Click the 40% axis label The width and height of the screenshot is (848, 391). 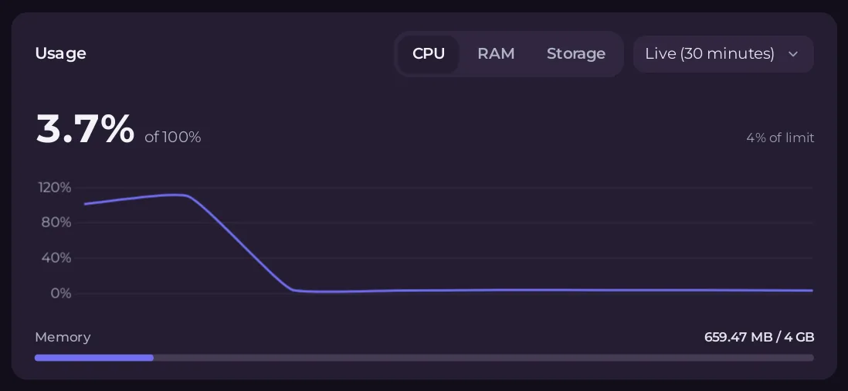pyautogui.click(x=56, y=258)
